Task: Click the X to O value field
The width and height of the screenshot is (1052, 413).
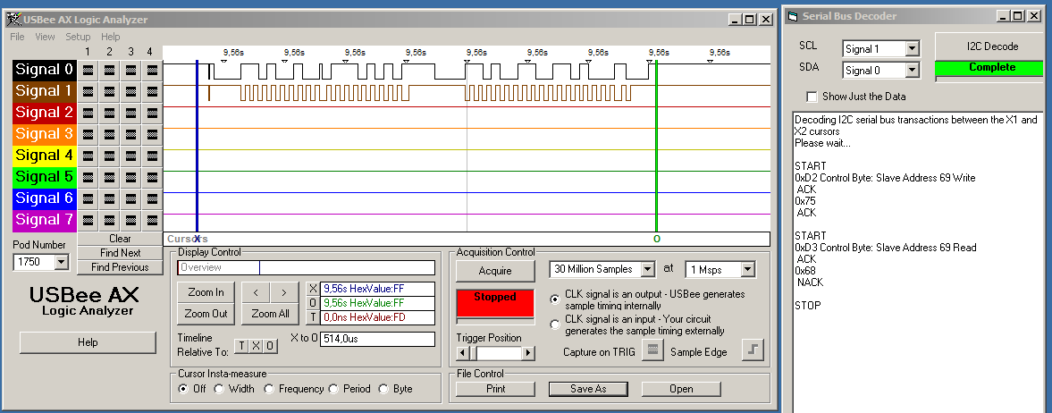Action: coord(378,339)
